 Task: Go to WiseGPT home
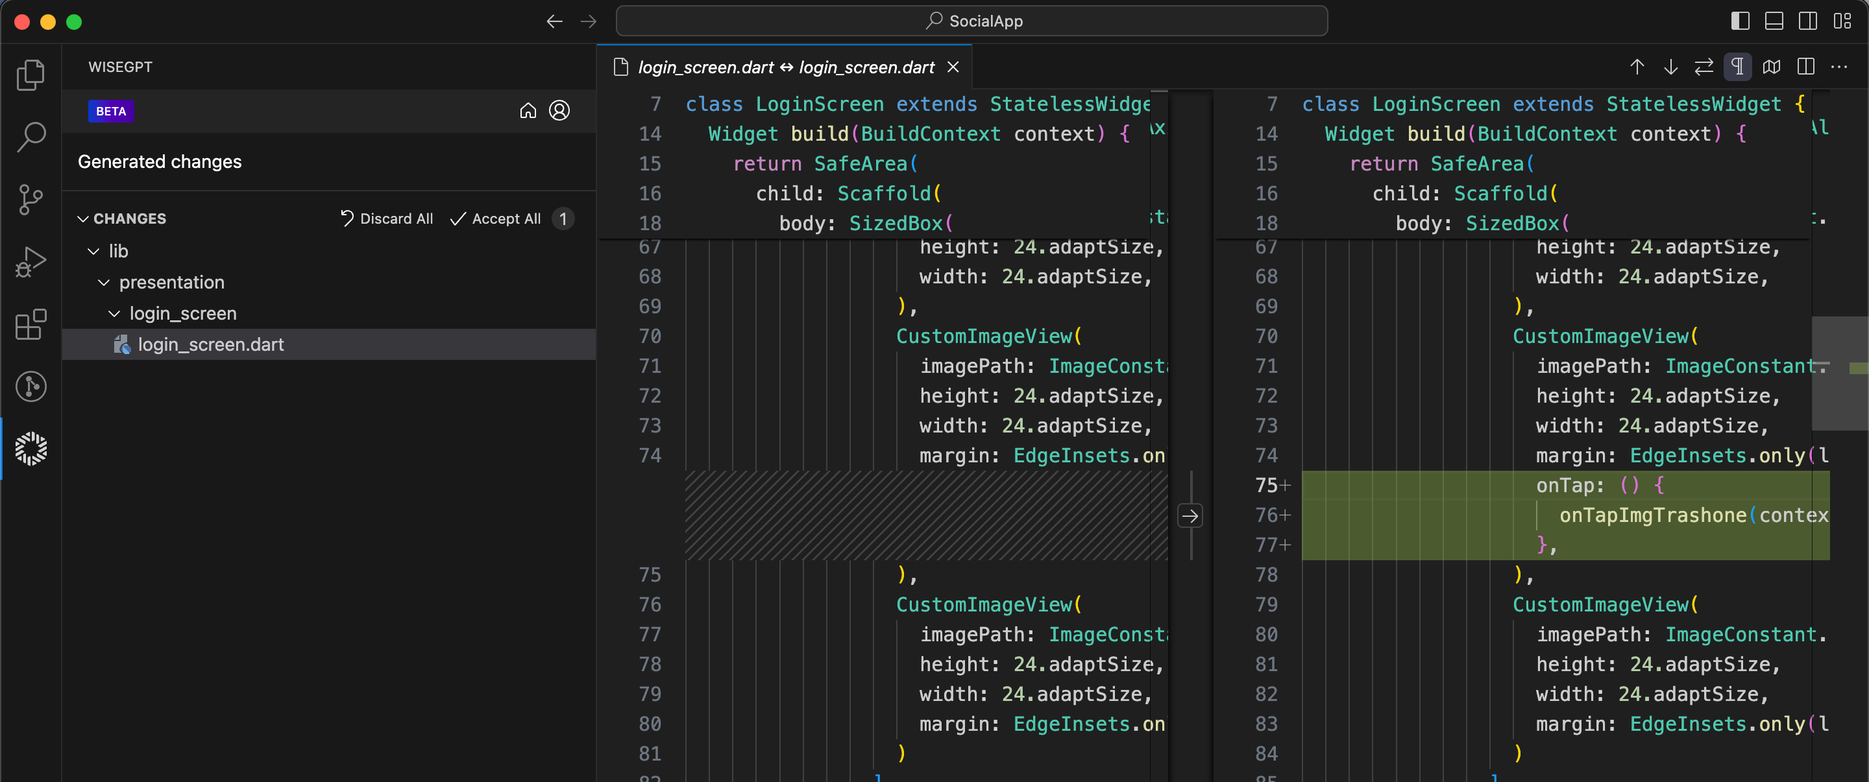528,110
